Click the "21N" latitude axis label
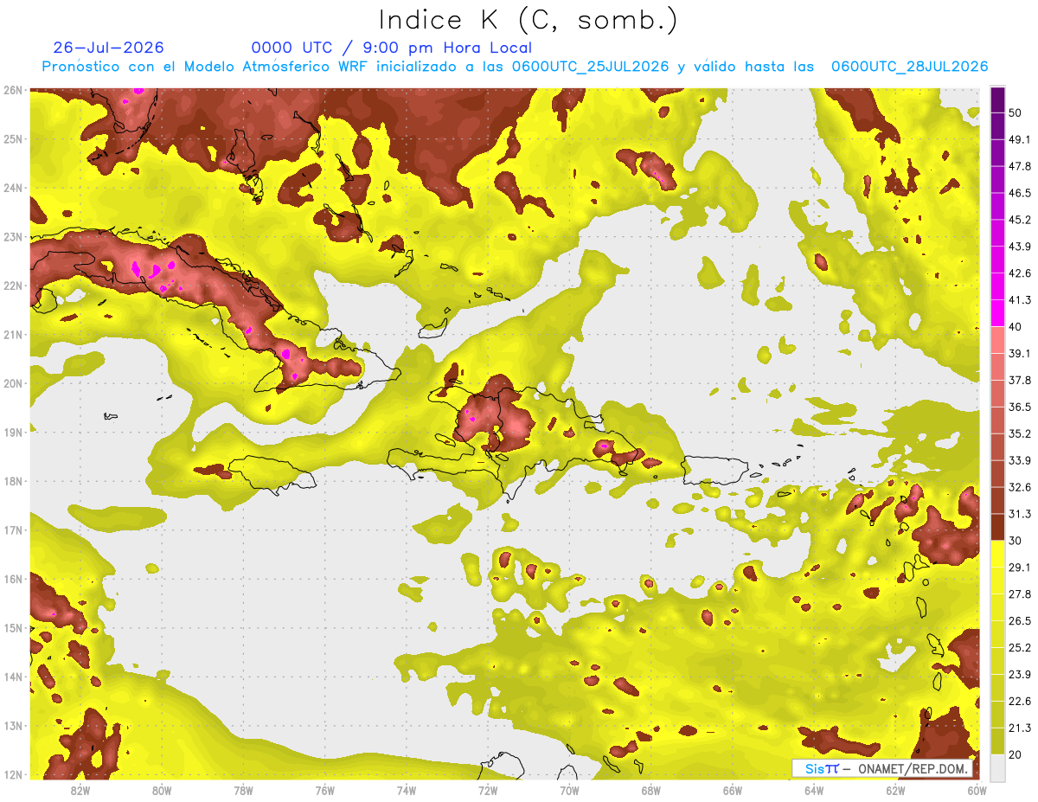 13,334
